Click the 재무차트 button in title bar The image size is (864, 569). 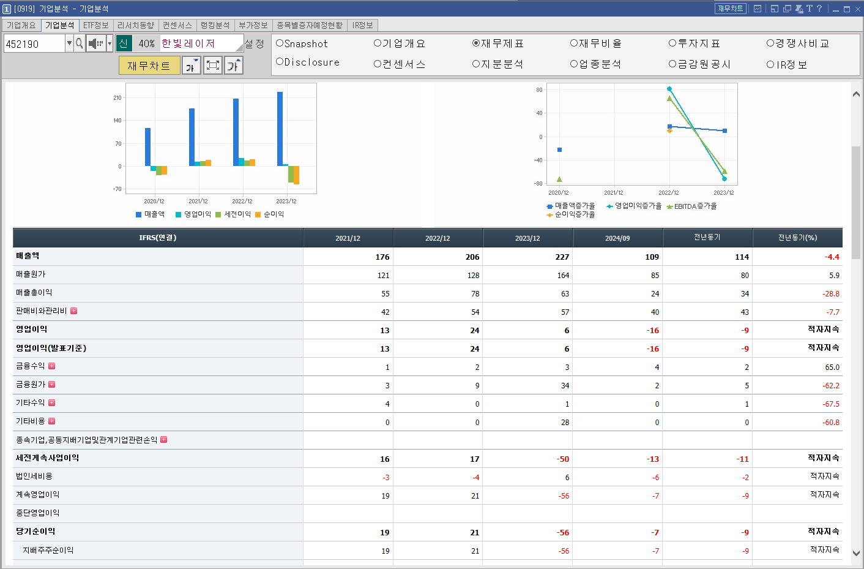731,9
